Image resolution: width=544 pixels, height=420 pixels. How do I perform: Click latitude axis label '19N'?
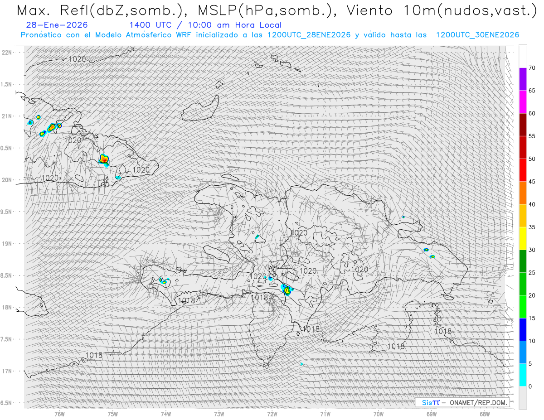tap(6, 243)
